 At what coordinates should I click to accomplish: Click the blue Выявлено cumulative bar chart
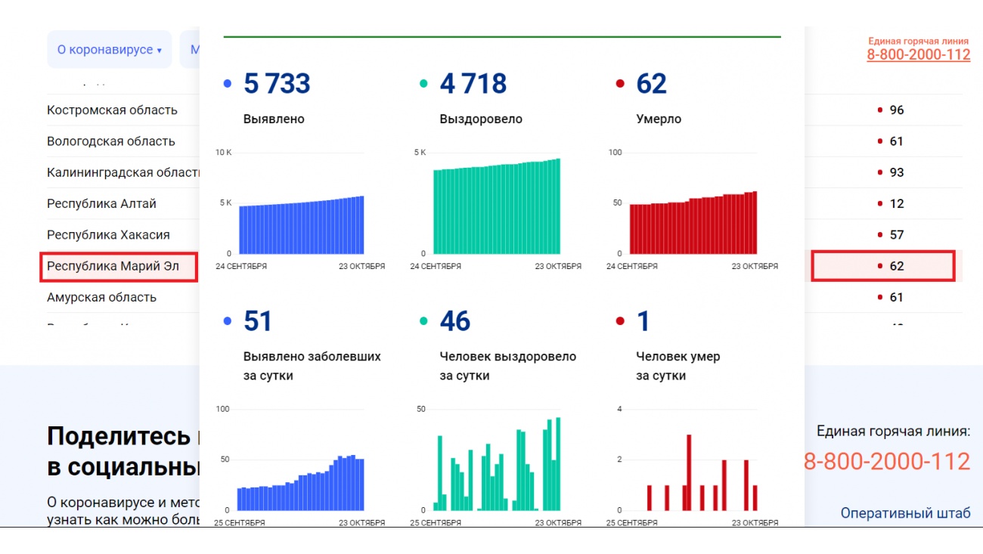[301, 225]
